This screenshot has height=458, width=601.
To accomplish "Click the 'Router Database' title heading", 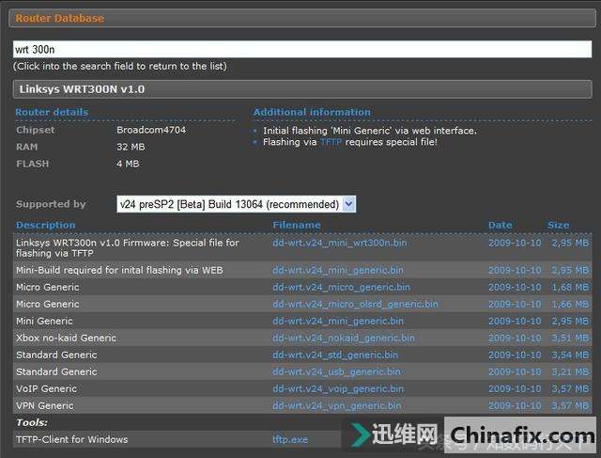I will 59,18.
